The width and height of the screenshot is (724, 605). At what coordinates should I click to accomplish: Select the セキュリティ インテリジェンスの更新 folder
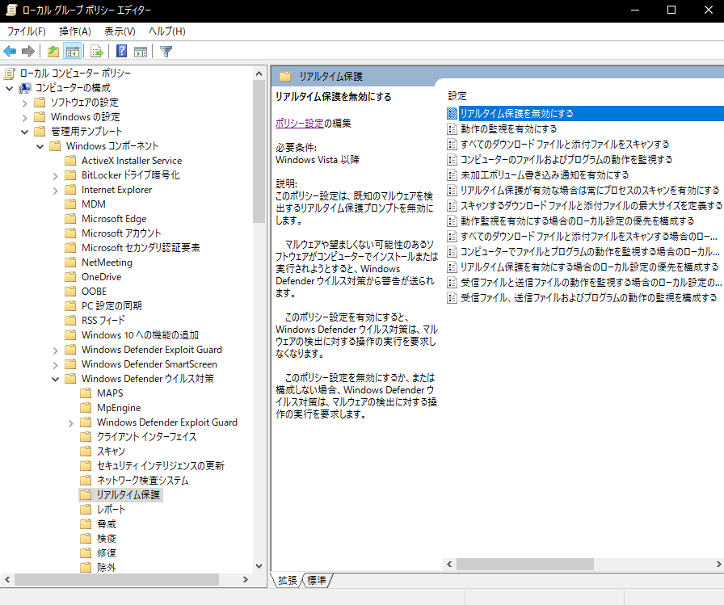(160, 465)
